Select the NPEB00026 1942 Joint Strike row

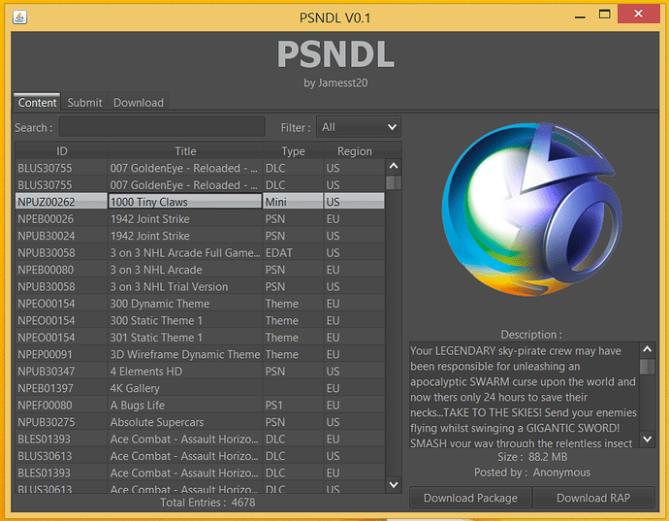coord(200,218)
